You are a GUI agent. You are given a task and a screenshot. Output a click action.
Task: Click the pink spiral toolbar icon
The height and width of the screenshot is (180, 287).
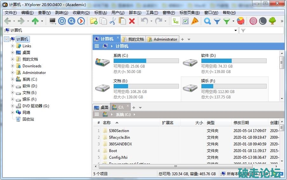click(x=253, y=21)
